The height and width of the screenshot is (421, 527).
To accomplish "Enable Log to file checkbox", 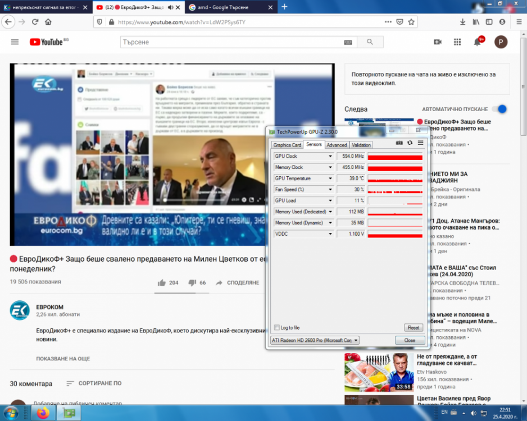I will 277,327.
